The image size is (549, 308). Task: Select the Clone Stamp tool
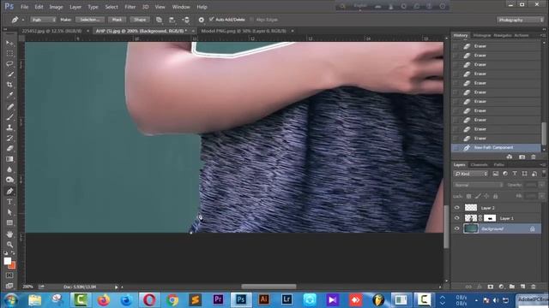(9, 127)
